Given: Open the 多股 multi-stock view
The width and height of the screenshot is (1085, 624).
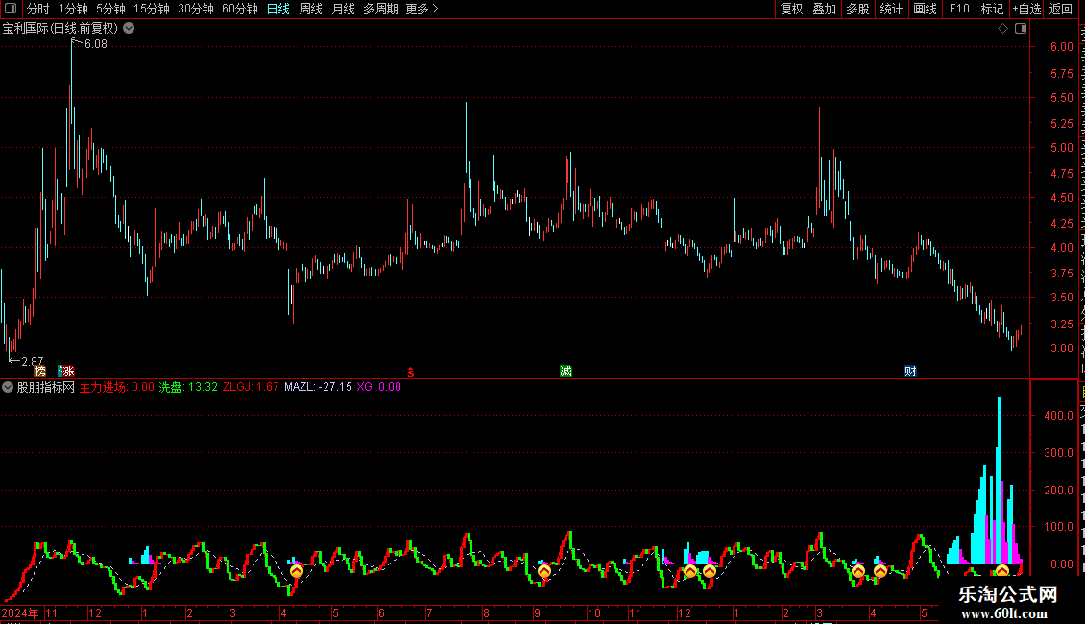Looking at the screenshot, I should [857, 9].
